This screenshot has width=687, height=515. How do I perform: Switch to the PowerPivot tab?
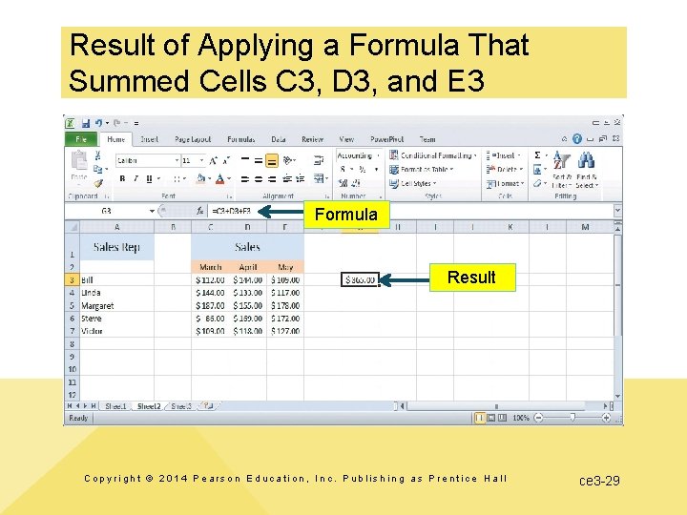coord(386,139)
